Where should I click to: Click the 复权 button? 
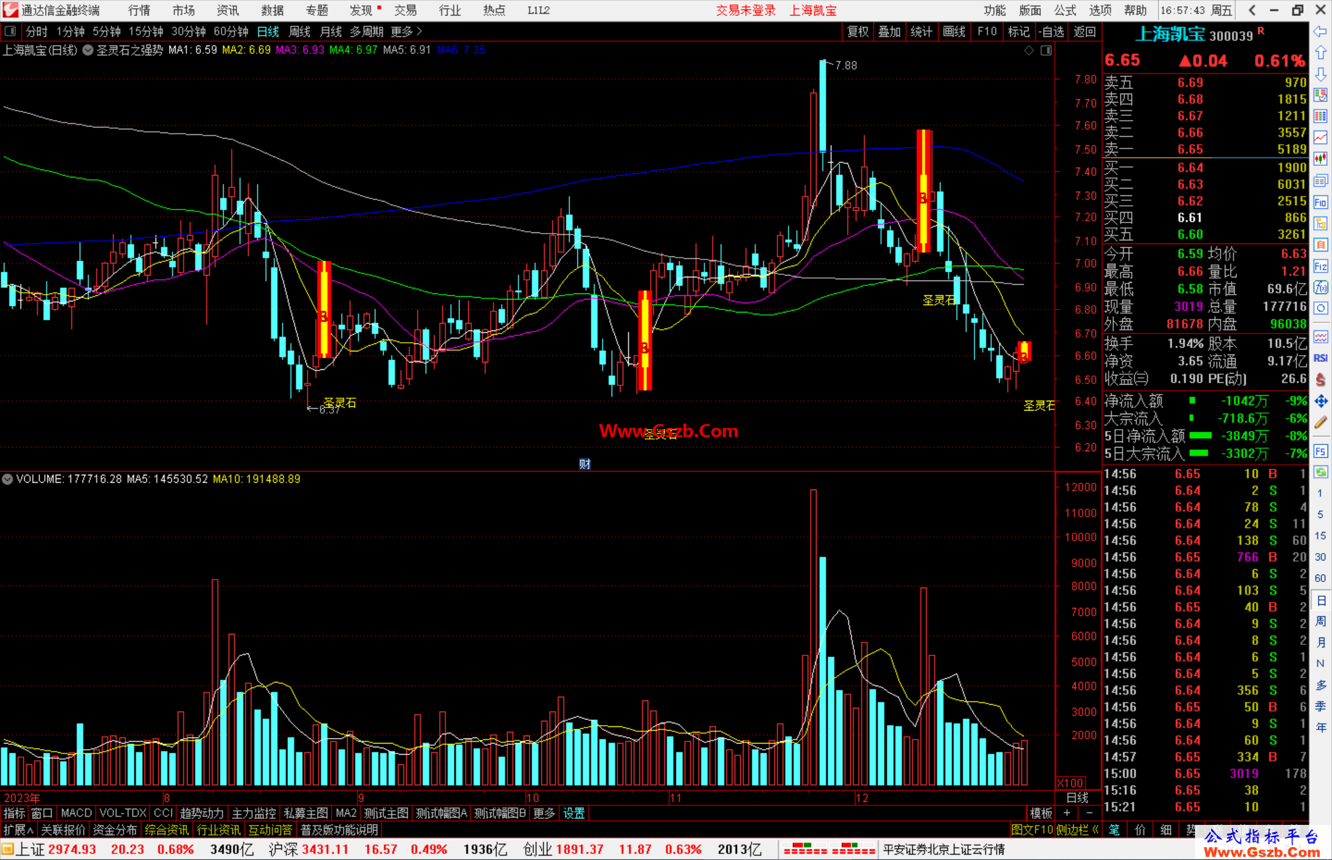coord(858,31)
